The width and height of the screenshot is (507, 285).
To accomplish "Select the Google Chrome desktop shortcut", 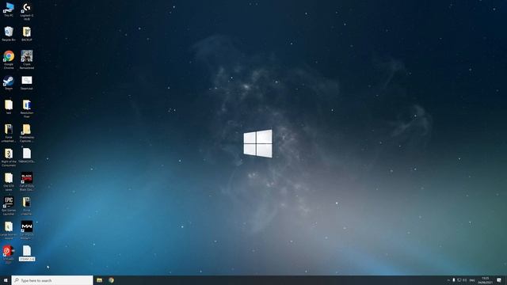I will [x=9, y=60].
